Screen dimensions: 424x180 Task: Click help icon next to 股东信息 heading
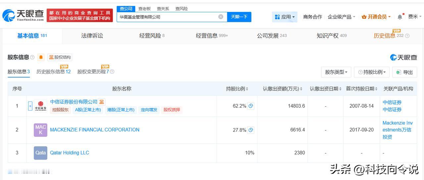(x=32, y=57)
